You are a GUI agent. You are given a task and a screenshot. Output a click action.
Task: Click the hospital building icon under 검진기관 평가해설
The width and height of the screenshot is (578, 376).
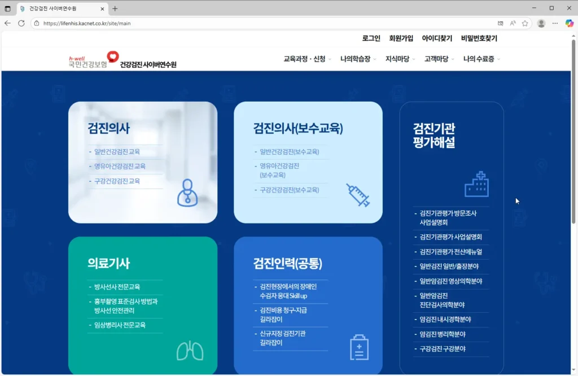click(477, 185)
